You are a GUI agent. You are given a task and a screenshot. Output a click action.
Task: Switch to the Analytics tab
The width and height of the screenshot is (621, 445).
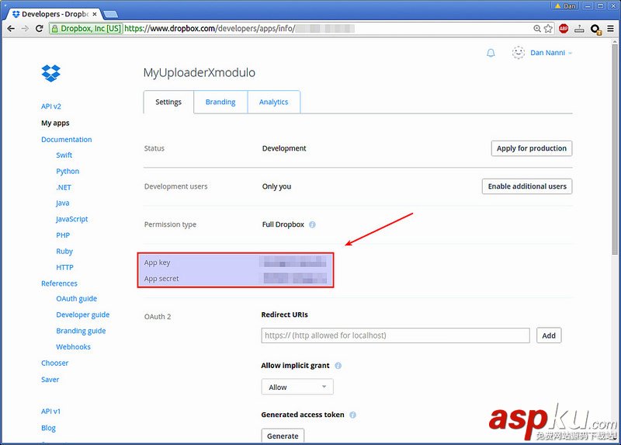click(x=274, y=102)
